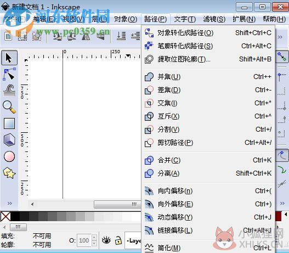Click the lower to bottom icon
Viewport: 289px width, 253px height.
(x=121, y=36)
